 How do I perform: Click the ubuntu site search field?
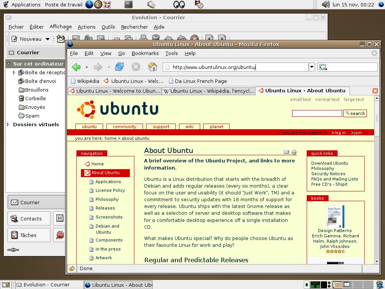(317, 113)
